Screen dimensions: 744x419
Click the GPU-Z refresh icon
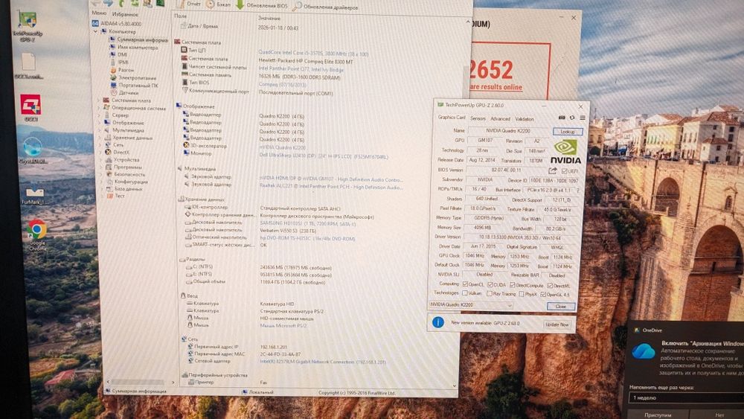coord(572,117)
